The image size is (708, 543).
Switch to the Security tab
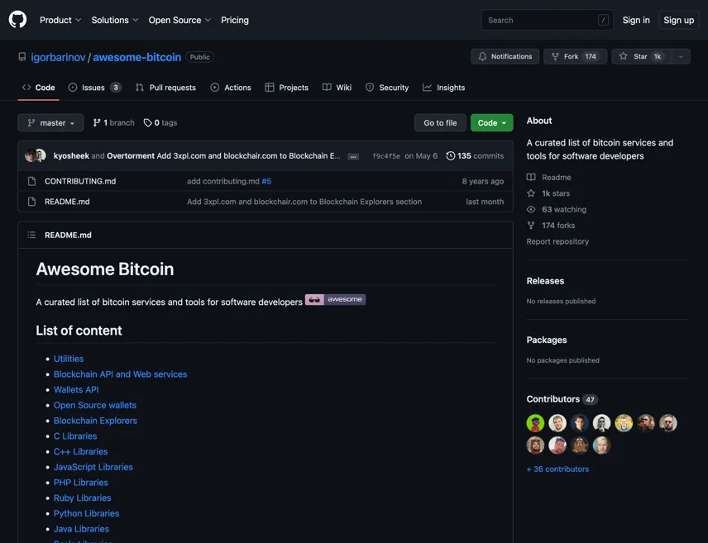[387, 88]
